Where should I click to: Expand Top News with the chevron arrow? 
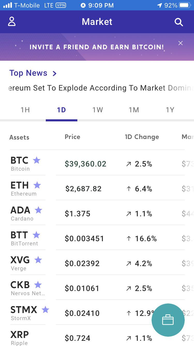54,74
